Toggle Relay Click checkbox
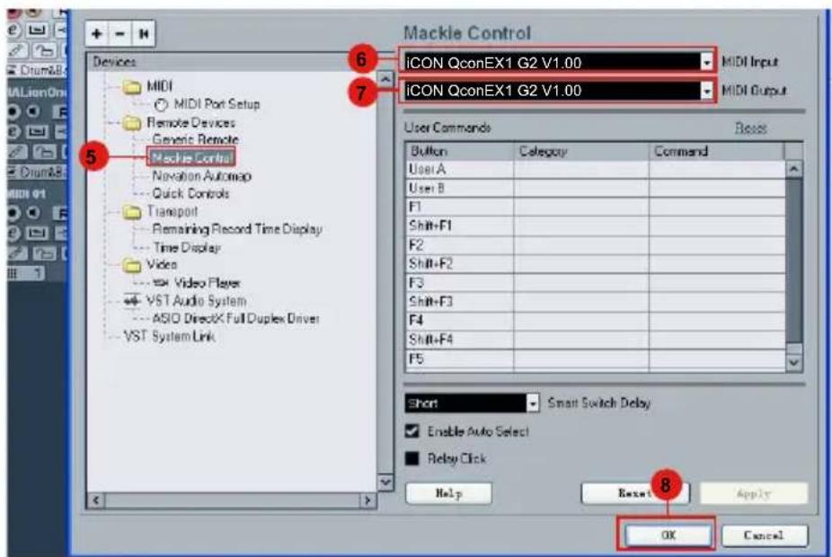 (x=412, y=458)
